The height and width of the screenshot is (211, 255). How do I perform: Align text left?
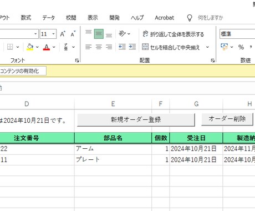89,47
